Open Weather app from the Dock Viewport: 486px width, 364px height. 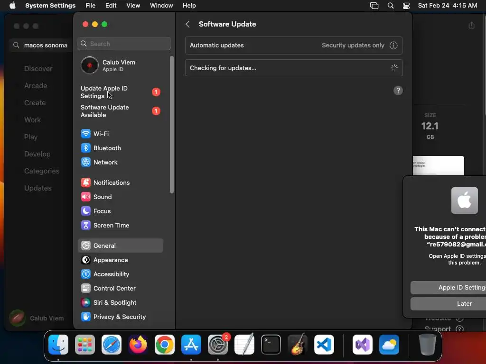tap(389, 345)
